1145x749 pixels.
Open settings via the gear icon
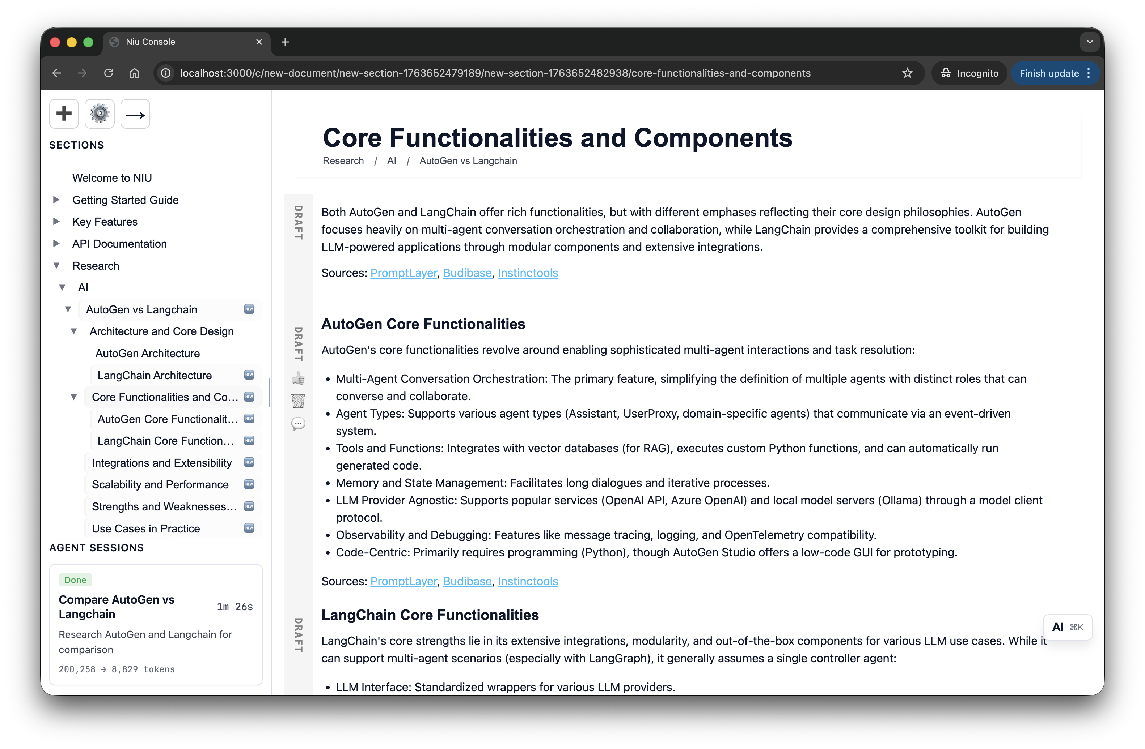coord(100,114)
